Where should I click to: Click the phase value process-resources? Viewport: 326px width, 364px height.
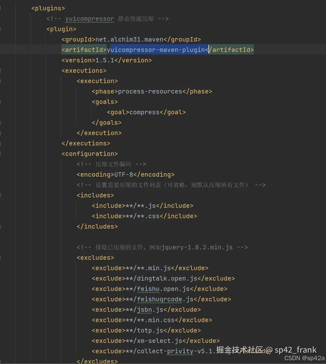pyautogui.click(x=150, y=91)
